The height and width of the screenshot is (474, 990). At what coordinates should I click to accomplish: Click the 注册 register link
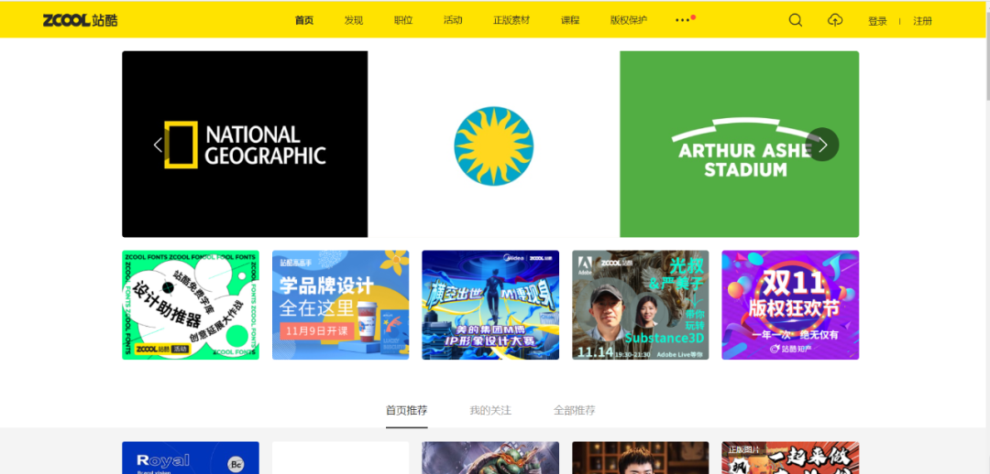tap(922, 21)
